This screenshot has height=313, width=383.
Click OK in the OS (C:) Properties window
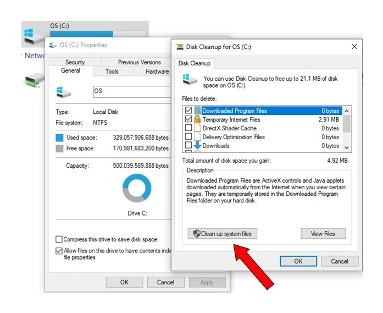click(124, 282)
